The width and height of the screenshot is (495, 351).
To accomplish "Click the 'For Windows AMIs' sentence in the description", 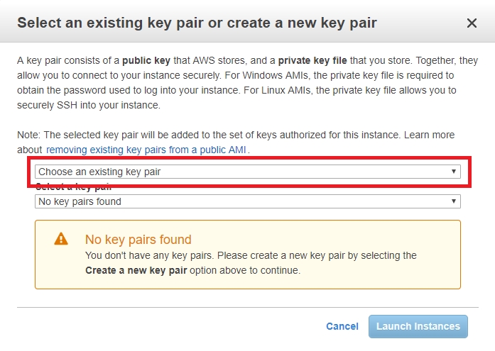I will (339, 75).
